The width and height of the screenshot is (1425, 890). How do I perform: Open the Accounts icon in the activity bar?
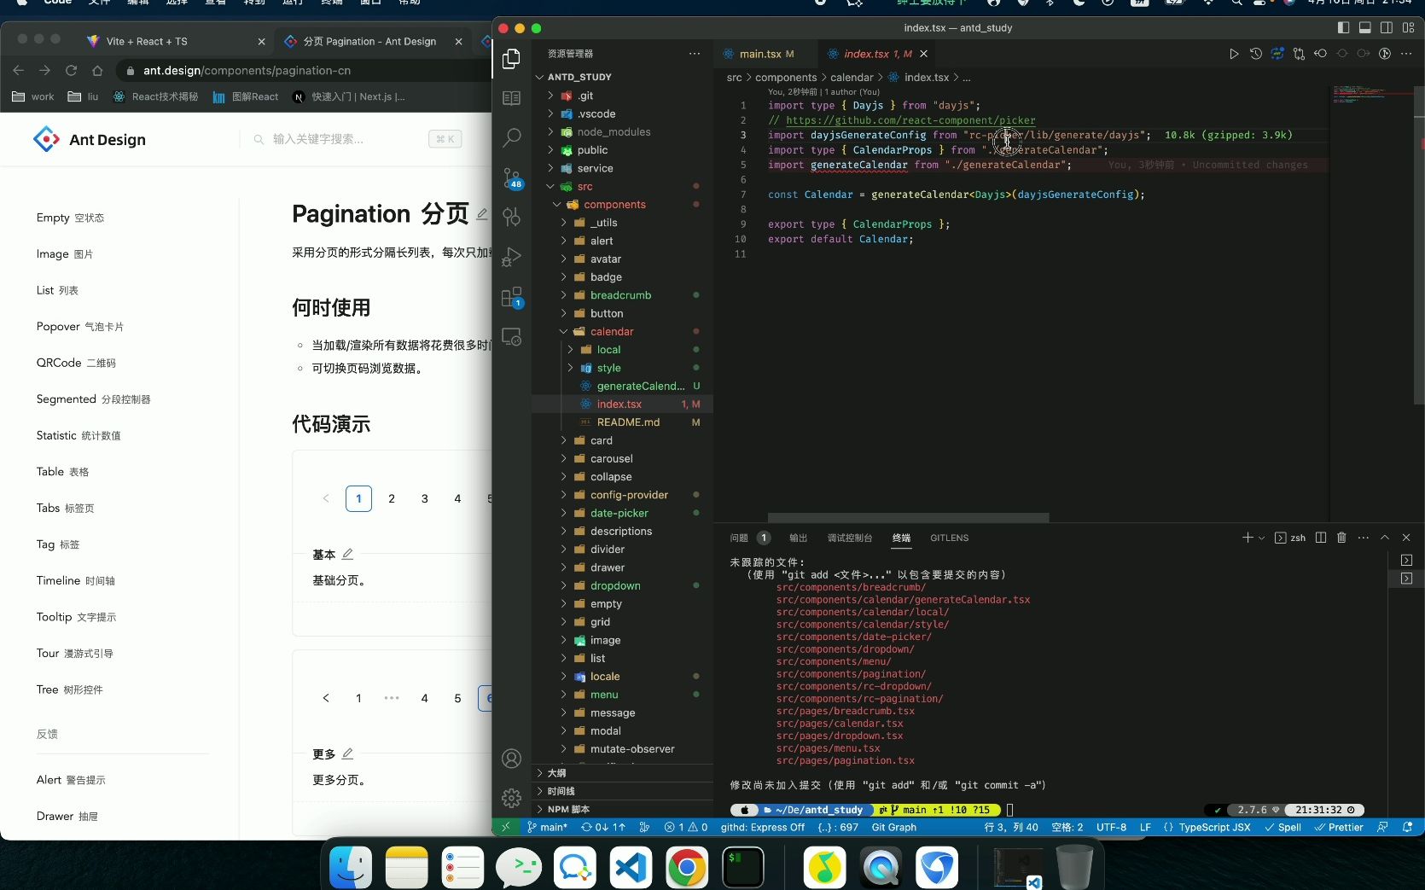coord(511,759)
